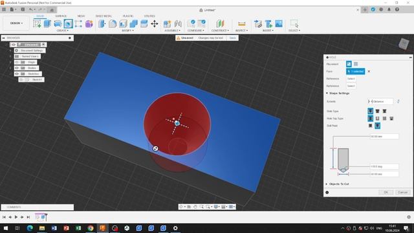Click the Insert Canvas image icon
Viewport: 414px width, 233px height.
pyautogui.click(x=279, y=24)
